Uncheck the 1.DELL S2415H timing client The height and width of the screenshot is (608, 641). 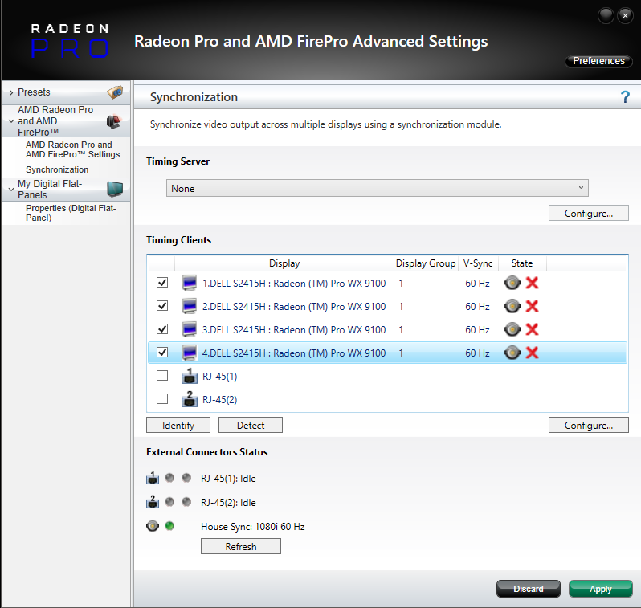[x=162, y=282]
